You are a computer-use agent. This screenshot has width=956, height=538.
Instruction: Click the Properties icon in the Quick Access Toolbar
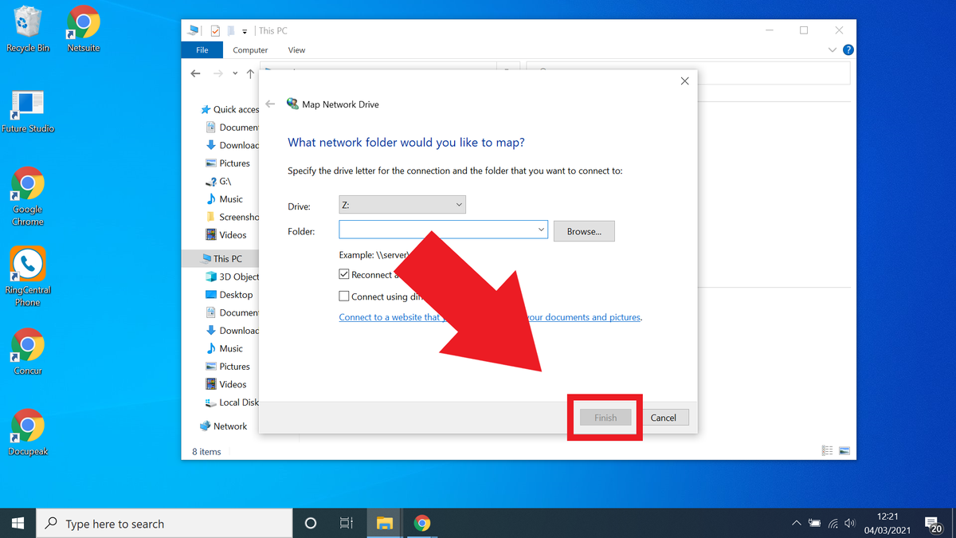click(x=216, y=29)
